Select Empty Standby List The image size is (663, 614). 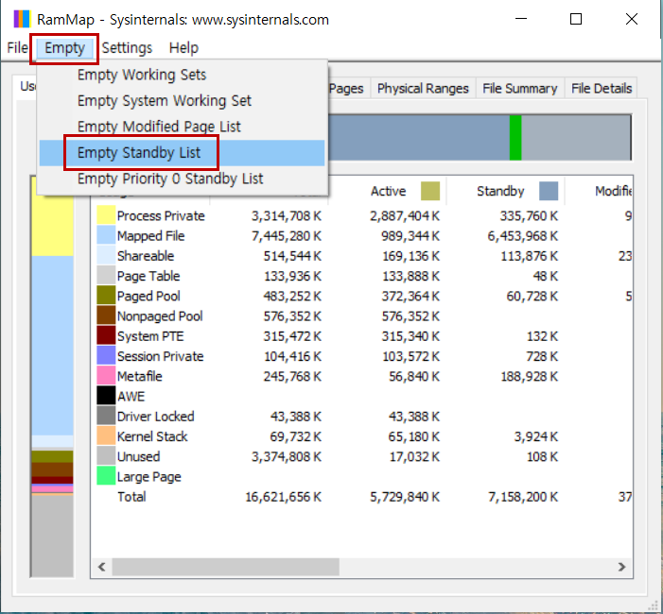coord(182,152)
